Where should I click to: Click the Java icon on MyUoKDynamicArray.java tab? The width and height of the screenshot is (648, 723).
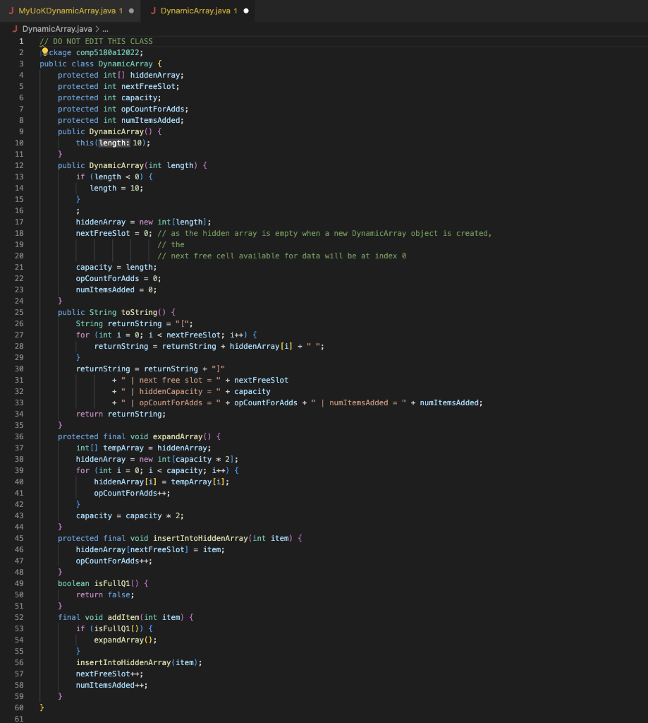pyautogui.click(x=13, y=11)
